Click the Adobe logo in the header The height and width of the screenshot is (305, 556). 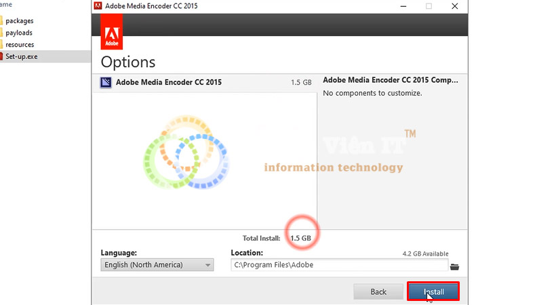112,32
